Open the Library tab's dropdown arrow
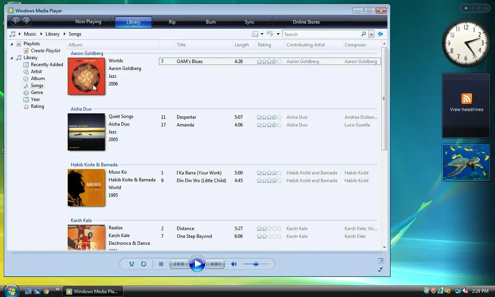This screenshot has height=297, width=495. pyautogui.click(x=133, y=27)
